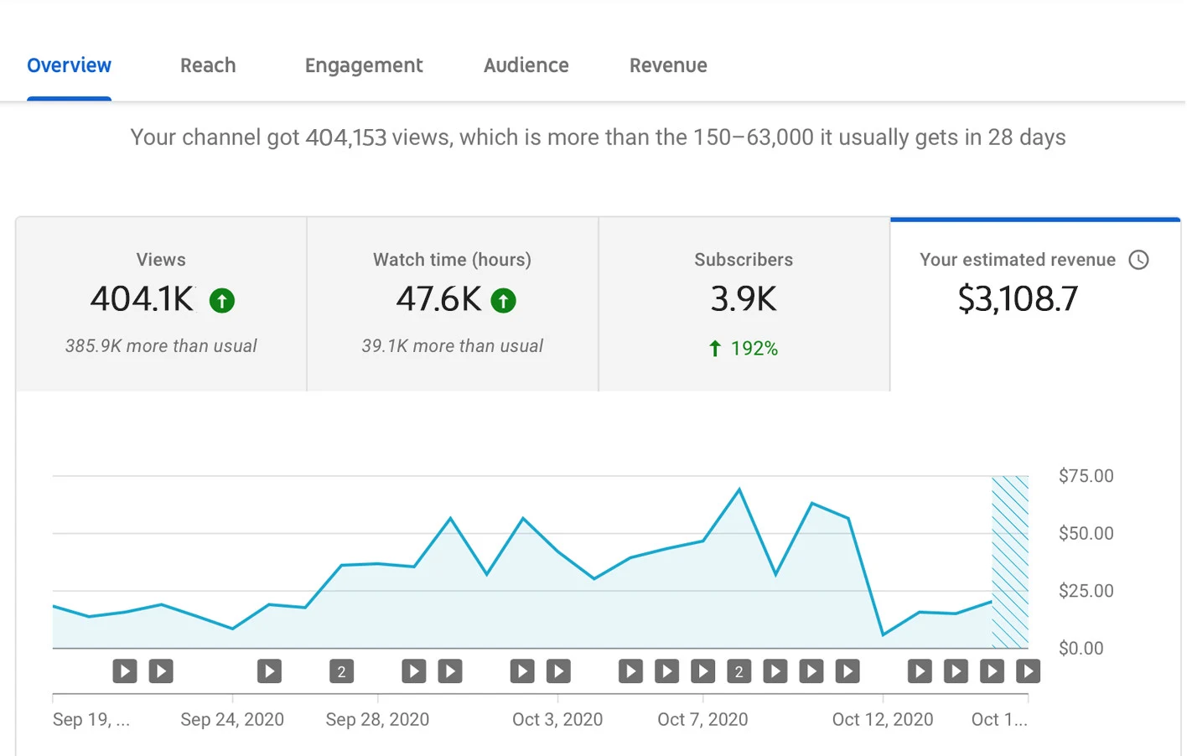Image resolution: width=1187 pixels, height=756 pixels.
Task: Open the '2' videos marker near Sep 28
Action: [x=341, y=671]
